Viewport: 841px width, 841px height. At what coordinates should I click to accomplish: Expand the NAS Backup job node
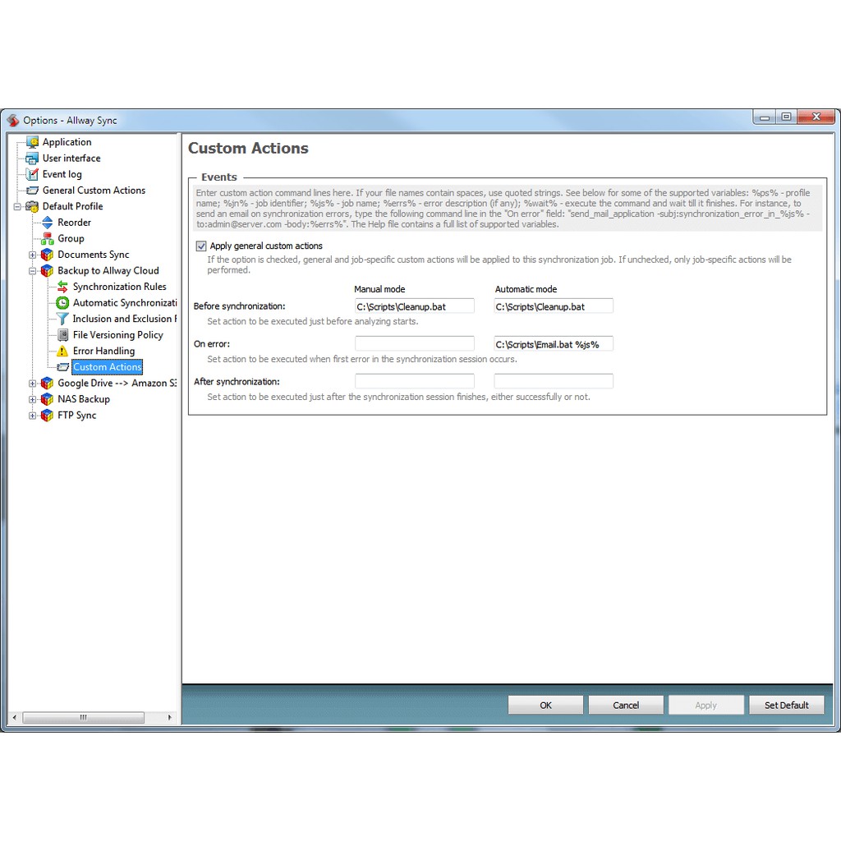point(33,399)
